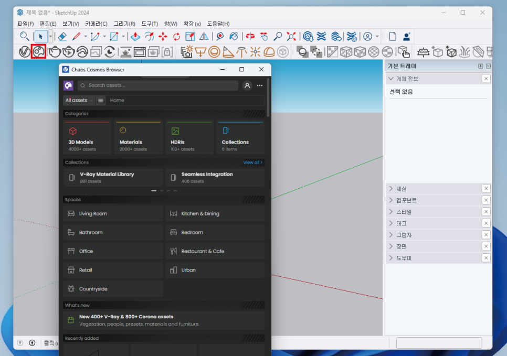Collapse the 개체 정보 panel
This screenshot has width=507, height=356.
tap(391, 79)
